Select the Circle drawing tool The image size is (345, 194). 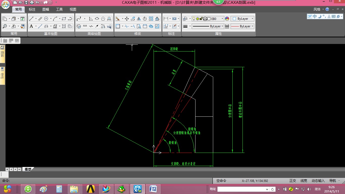point(46,19)
